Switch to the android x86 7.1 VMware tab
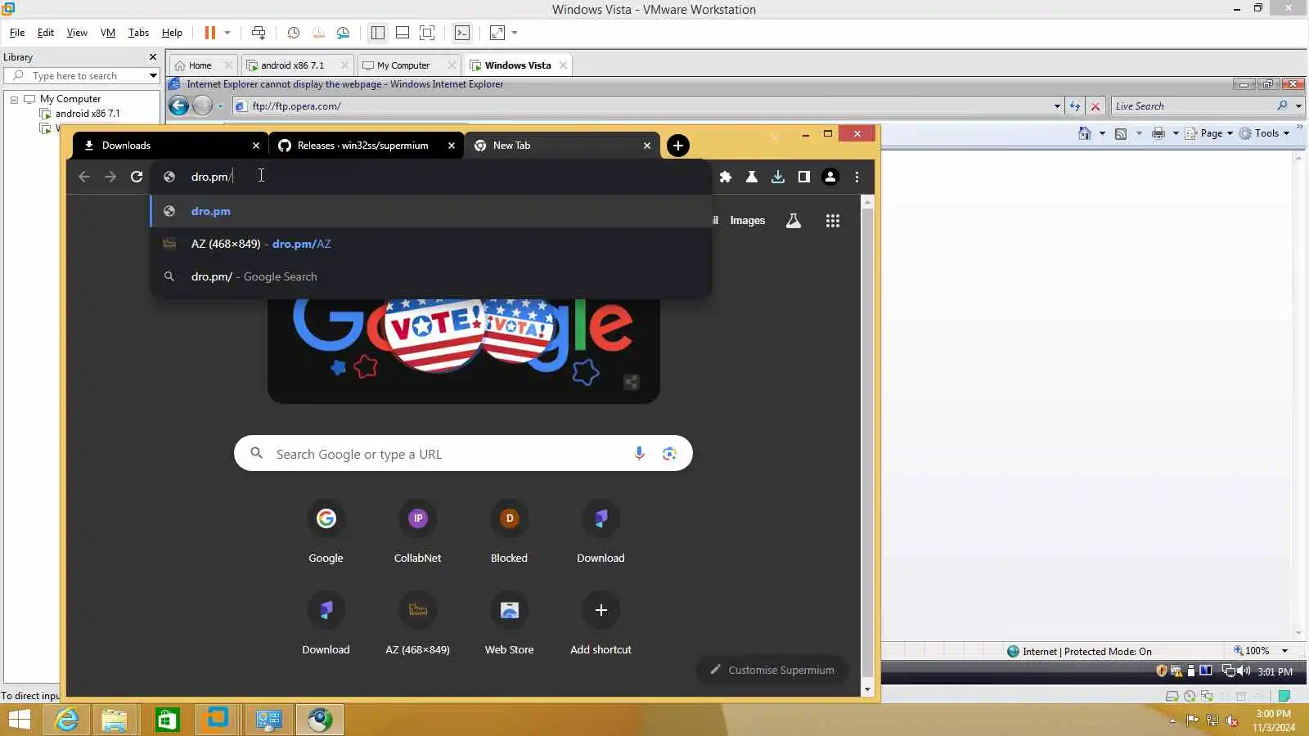 [297, 65]
